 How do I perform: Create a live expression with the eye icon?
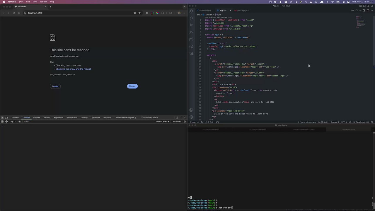click(20, 122)
